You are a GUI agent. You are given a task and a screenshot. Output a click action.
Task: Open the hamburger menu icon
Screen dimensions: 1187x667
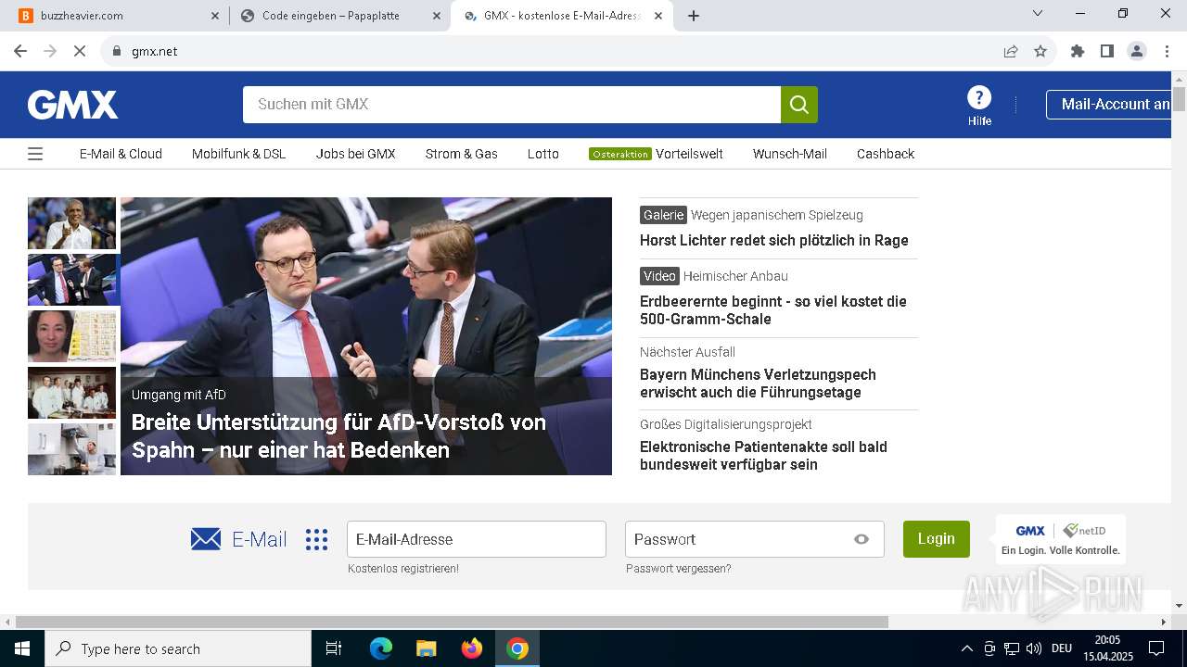point(35,154)
